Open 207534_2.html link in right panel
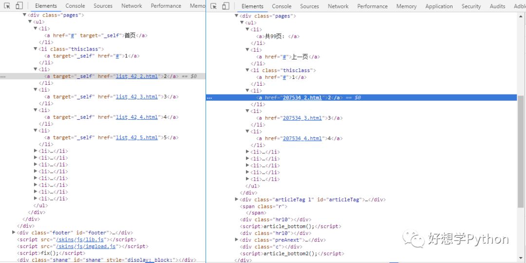This screenshot has height=263, width=526. point(302,97)
